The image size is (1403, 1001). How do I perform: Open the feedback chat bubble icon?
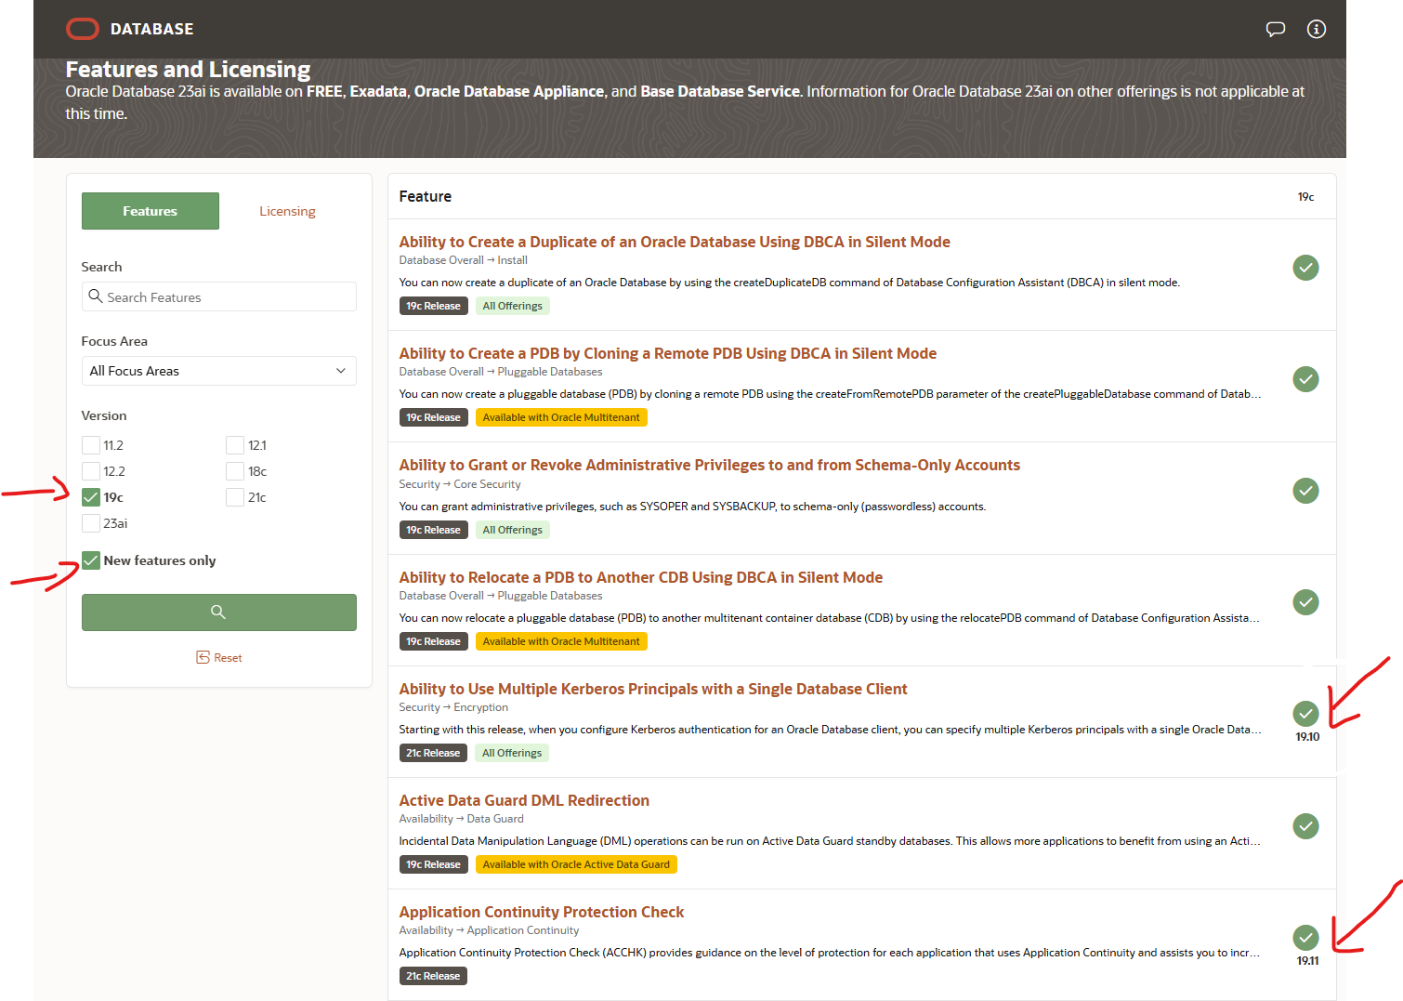coord(1276,29)
